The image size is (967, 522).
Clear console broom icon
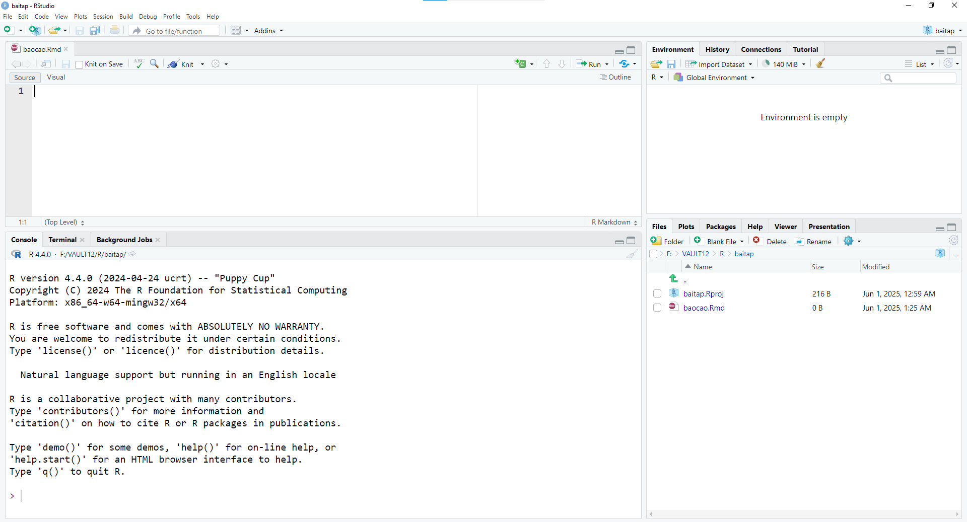pyautogui.click(x=632, y=254)
